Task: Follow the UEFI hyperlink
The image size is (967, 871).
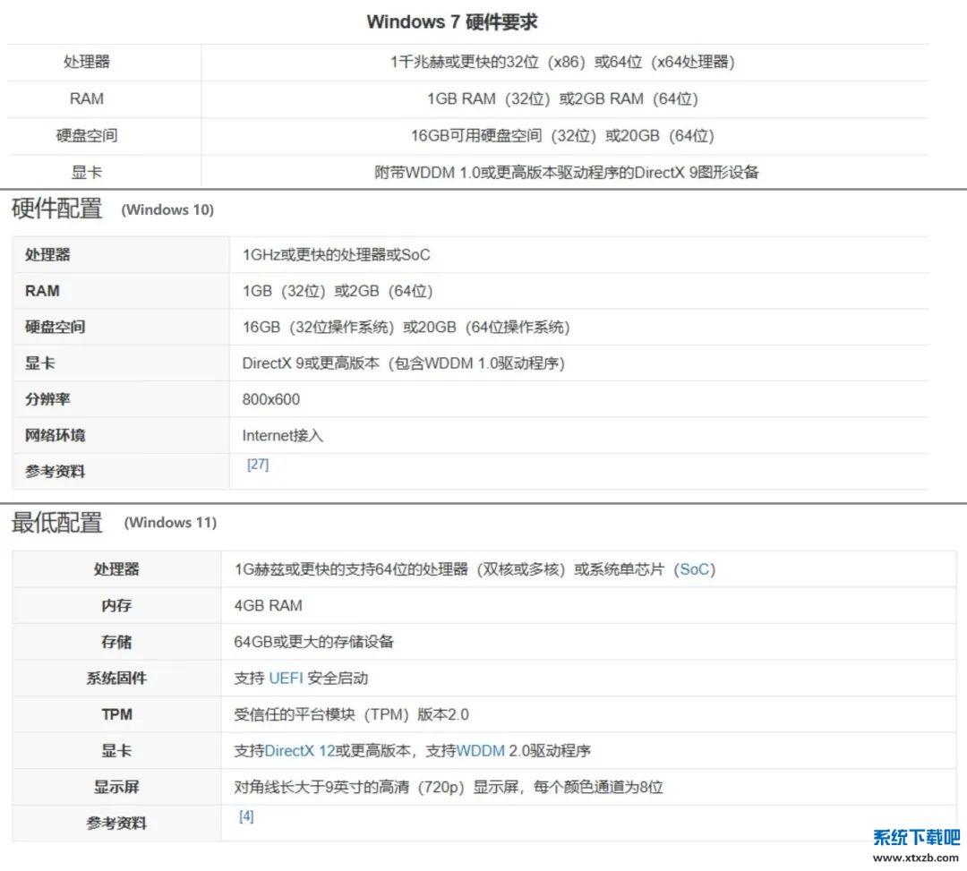Action: (x=286, y=679)
